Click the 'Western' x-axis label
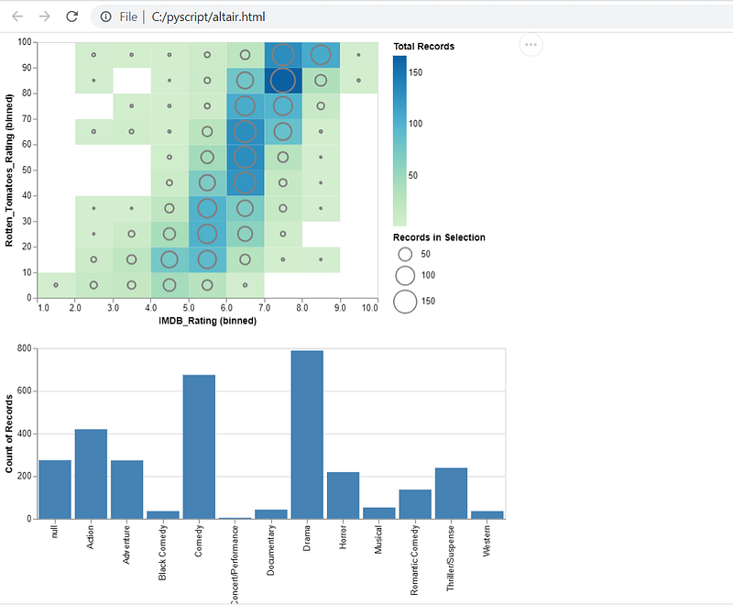Viewport: 733px width, 605px height. 487,541
